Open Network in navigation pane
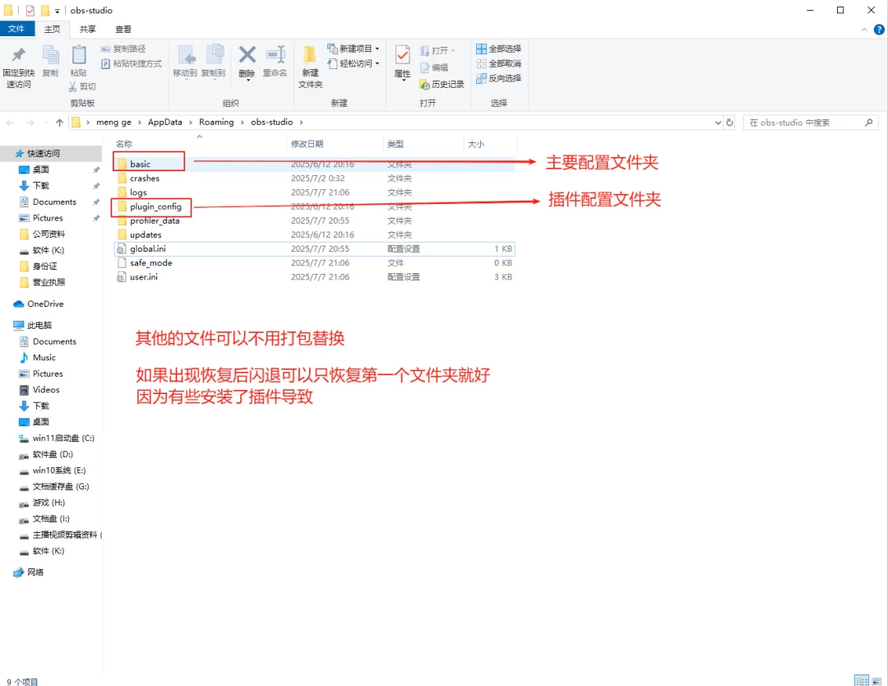 click(35, 572)
